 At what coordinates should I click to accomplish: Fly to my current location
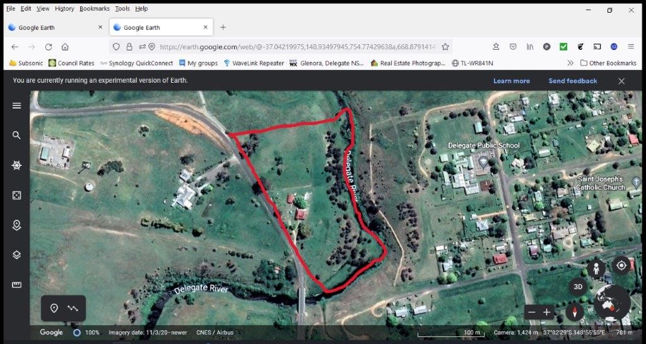[x=621, y=266]
